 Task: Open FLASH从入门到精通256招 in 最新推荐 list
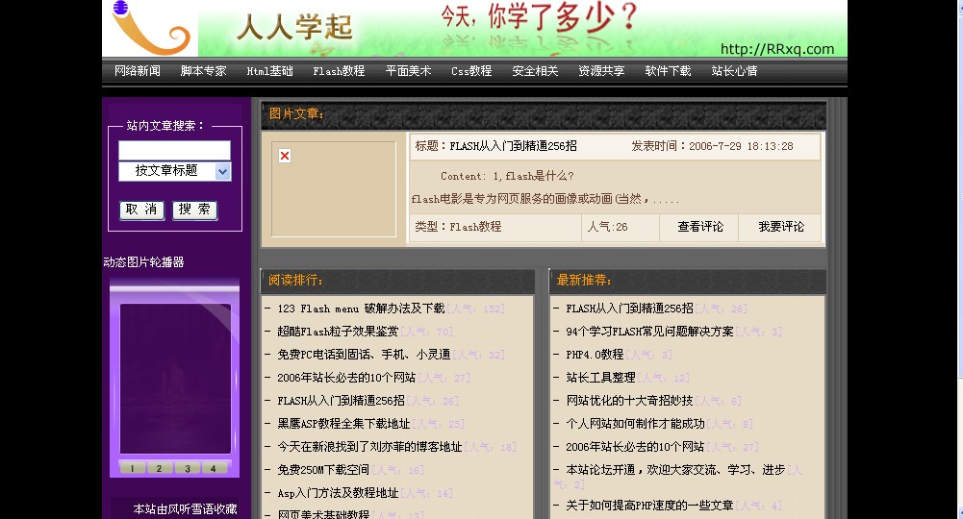[x=629, y=309]
